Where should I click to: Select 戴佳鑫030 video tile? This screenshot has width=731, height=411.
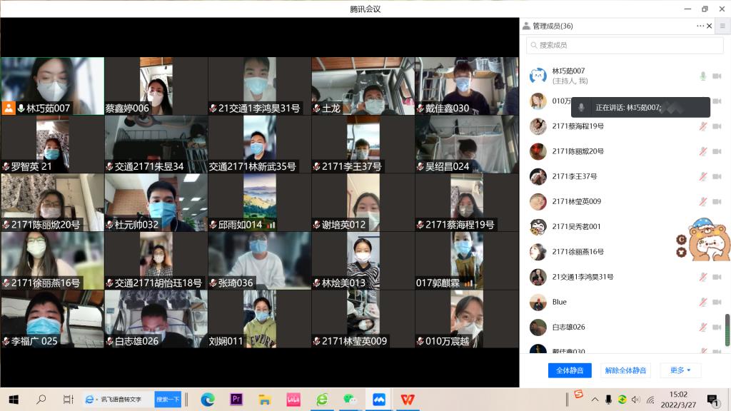(467, 86)
